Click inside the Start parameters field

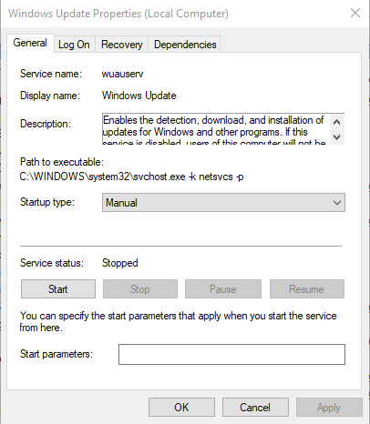(231, 354)
